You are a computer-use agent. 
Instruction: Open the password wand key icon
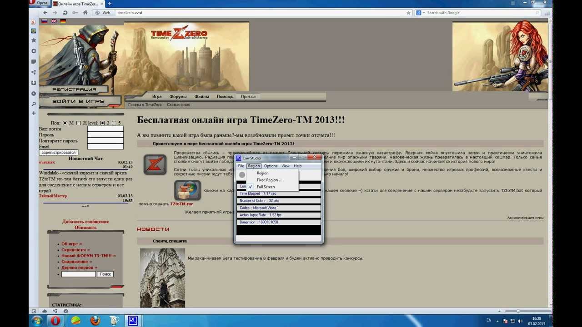point(75,13)
